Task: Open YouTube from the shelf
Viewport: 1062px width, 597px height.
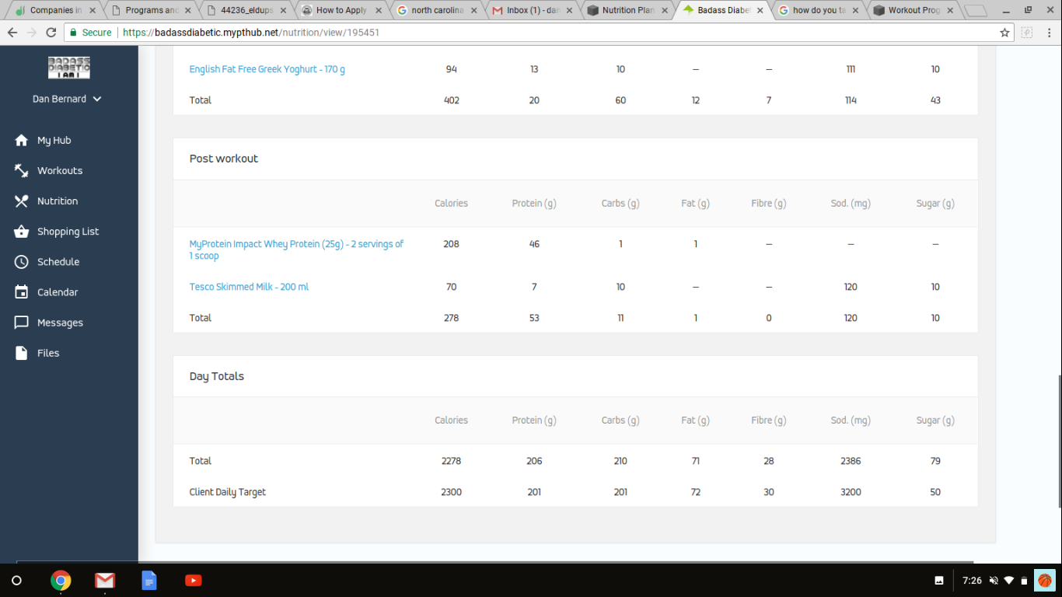Action: (x=194, y=581)
